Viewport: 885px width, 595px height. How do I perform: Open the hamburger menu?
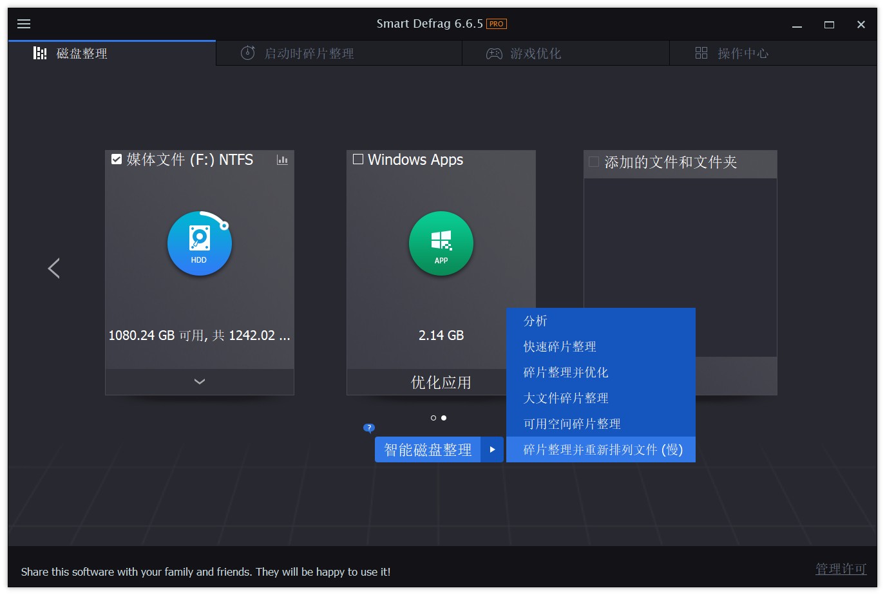coord(24,24)
